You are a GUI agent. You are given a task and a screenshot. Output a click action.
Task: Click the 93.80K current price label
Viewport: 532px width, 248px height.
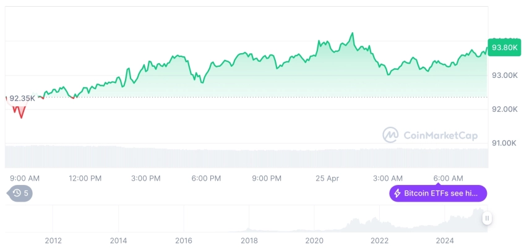504,48
